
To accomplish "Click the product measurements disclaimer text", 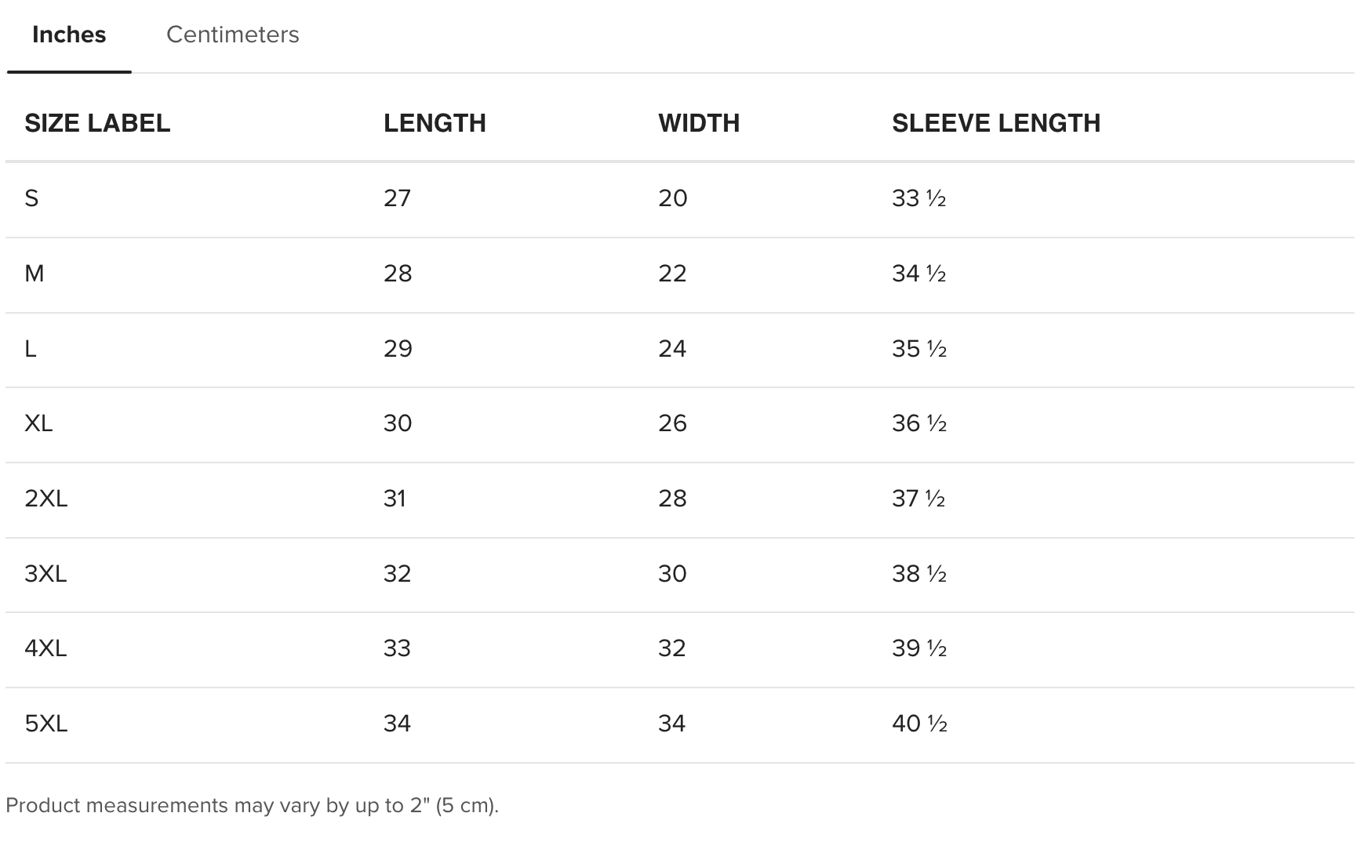I will (x=252, y=806).
